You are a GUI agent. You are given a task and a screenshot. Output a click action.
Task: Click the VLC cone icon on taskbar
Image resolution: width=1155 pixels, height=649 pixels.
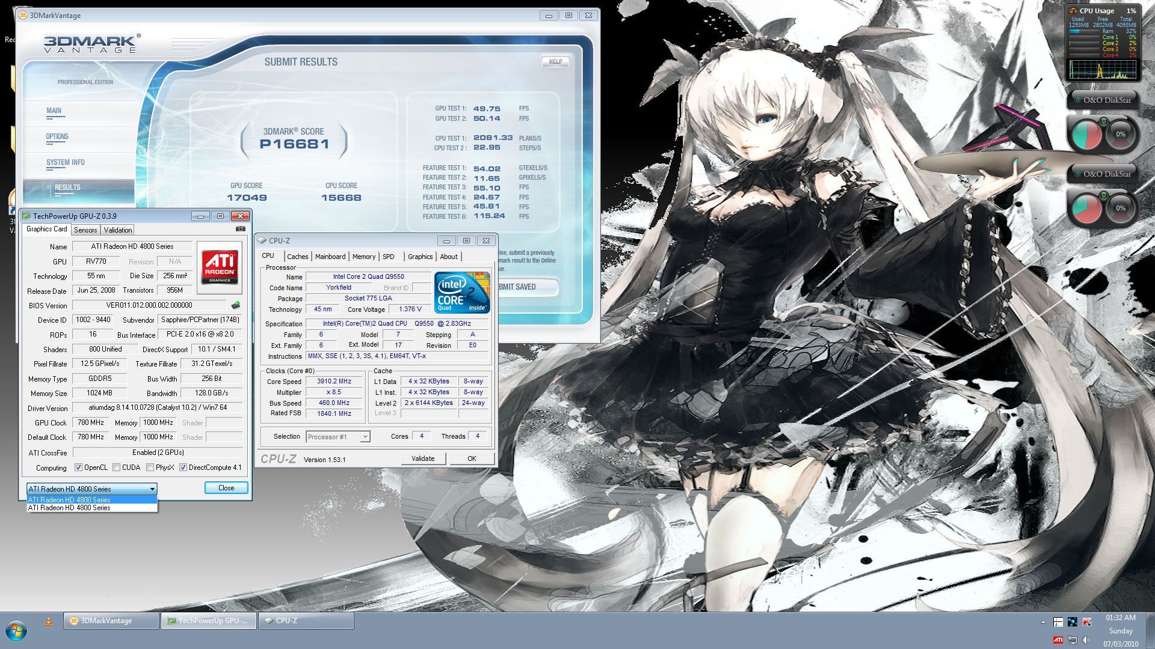tap(49, 621)
